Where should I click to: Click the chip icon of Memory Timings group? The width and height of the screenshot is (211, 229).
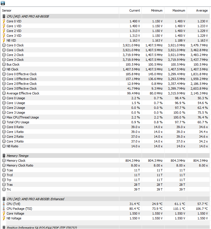tap(4, 156)
